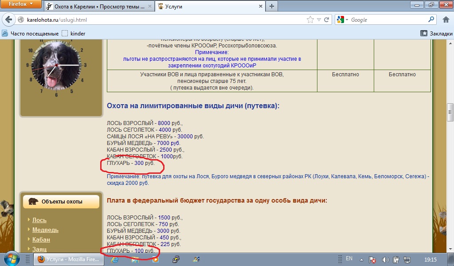454x266 pixels.
Task: Click the search magnifier in Google box
Action: pyautogui.click(x=431, y=20)
